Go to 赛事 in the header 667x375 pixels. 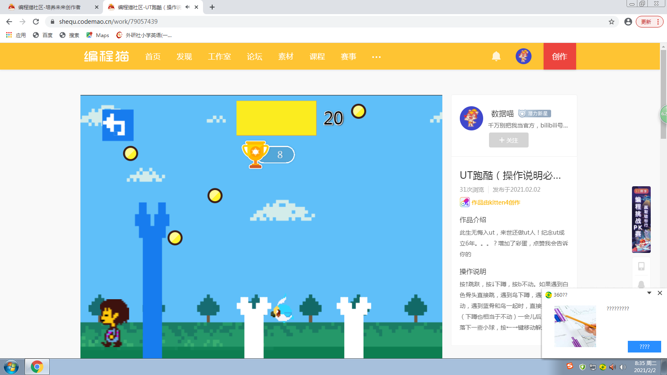click(x=349, y=56)
